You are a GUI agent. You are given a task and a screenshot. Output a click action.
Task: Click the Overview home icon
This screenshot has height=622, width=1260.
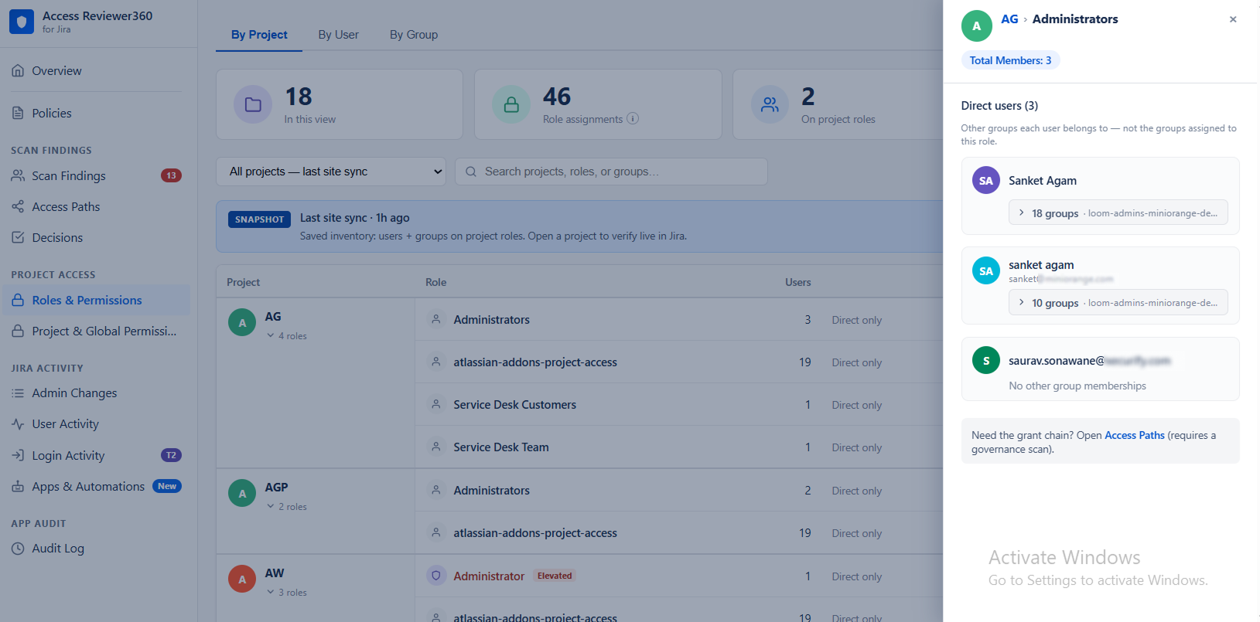(18, 70)
